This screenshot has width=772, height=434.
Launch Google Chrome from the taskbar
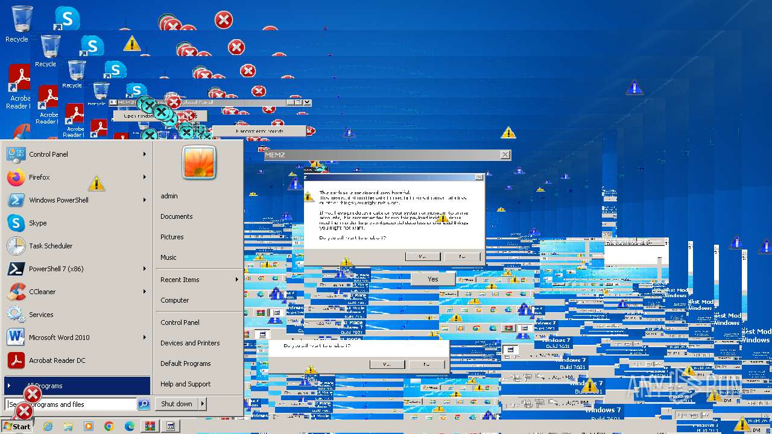109,426
